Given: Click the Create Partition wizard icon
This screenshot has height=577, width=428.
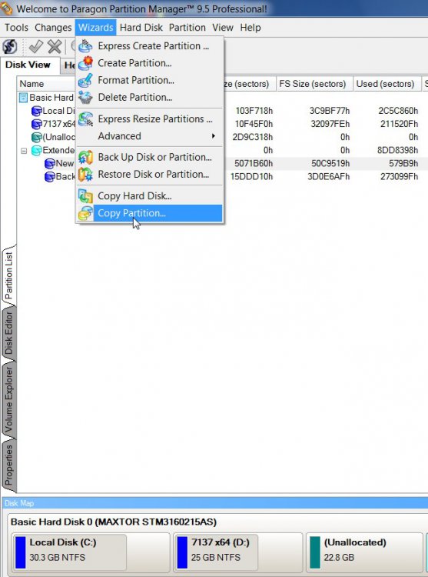Looking at the screenshot, I should click(x=85, y=63).
